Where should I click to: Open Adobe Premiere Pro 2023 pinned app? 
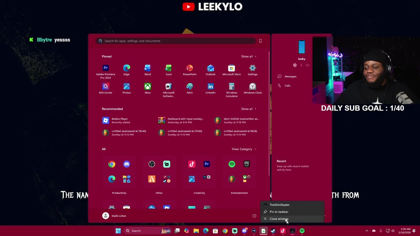pyautogui.click(x=106, y=71)
